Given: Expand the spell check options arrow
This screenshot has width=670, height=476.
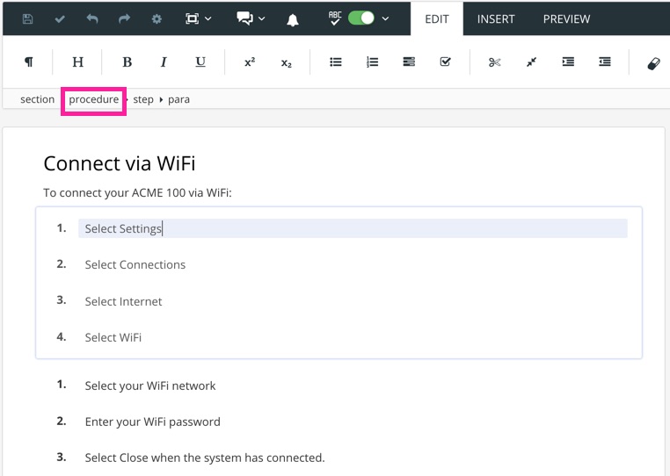Looking at the screenshot, I should click(x=386, y=18).
